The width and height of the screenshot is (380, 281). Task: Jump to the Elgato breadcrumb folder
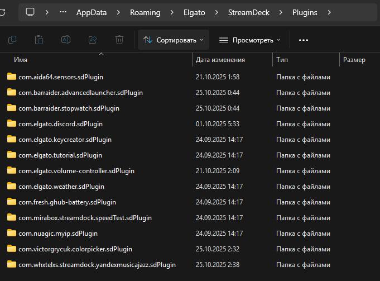pos(194,12)
